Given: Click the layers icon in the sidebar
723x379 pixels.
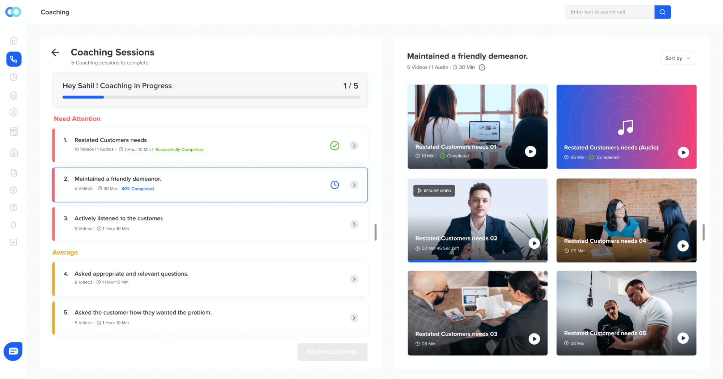Looking at the screenshot, I should [x=13, y=95].
